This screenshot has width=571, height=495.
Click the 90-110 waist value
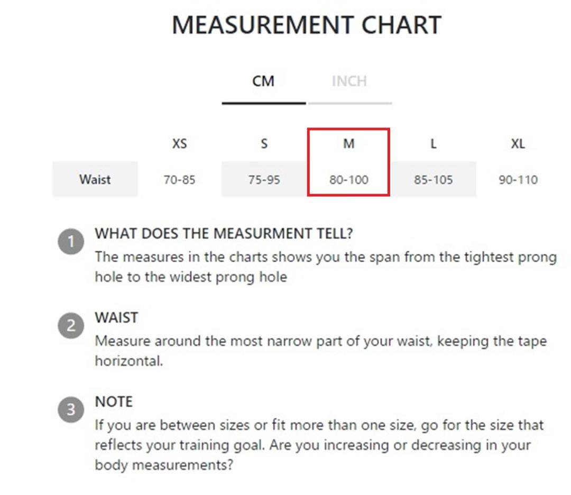(x=518, y=180)
